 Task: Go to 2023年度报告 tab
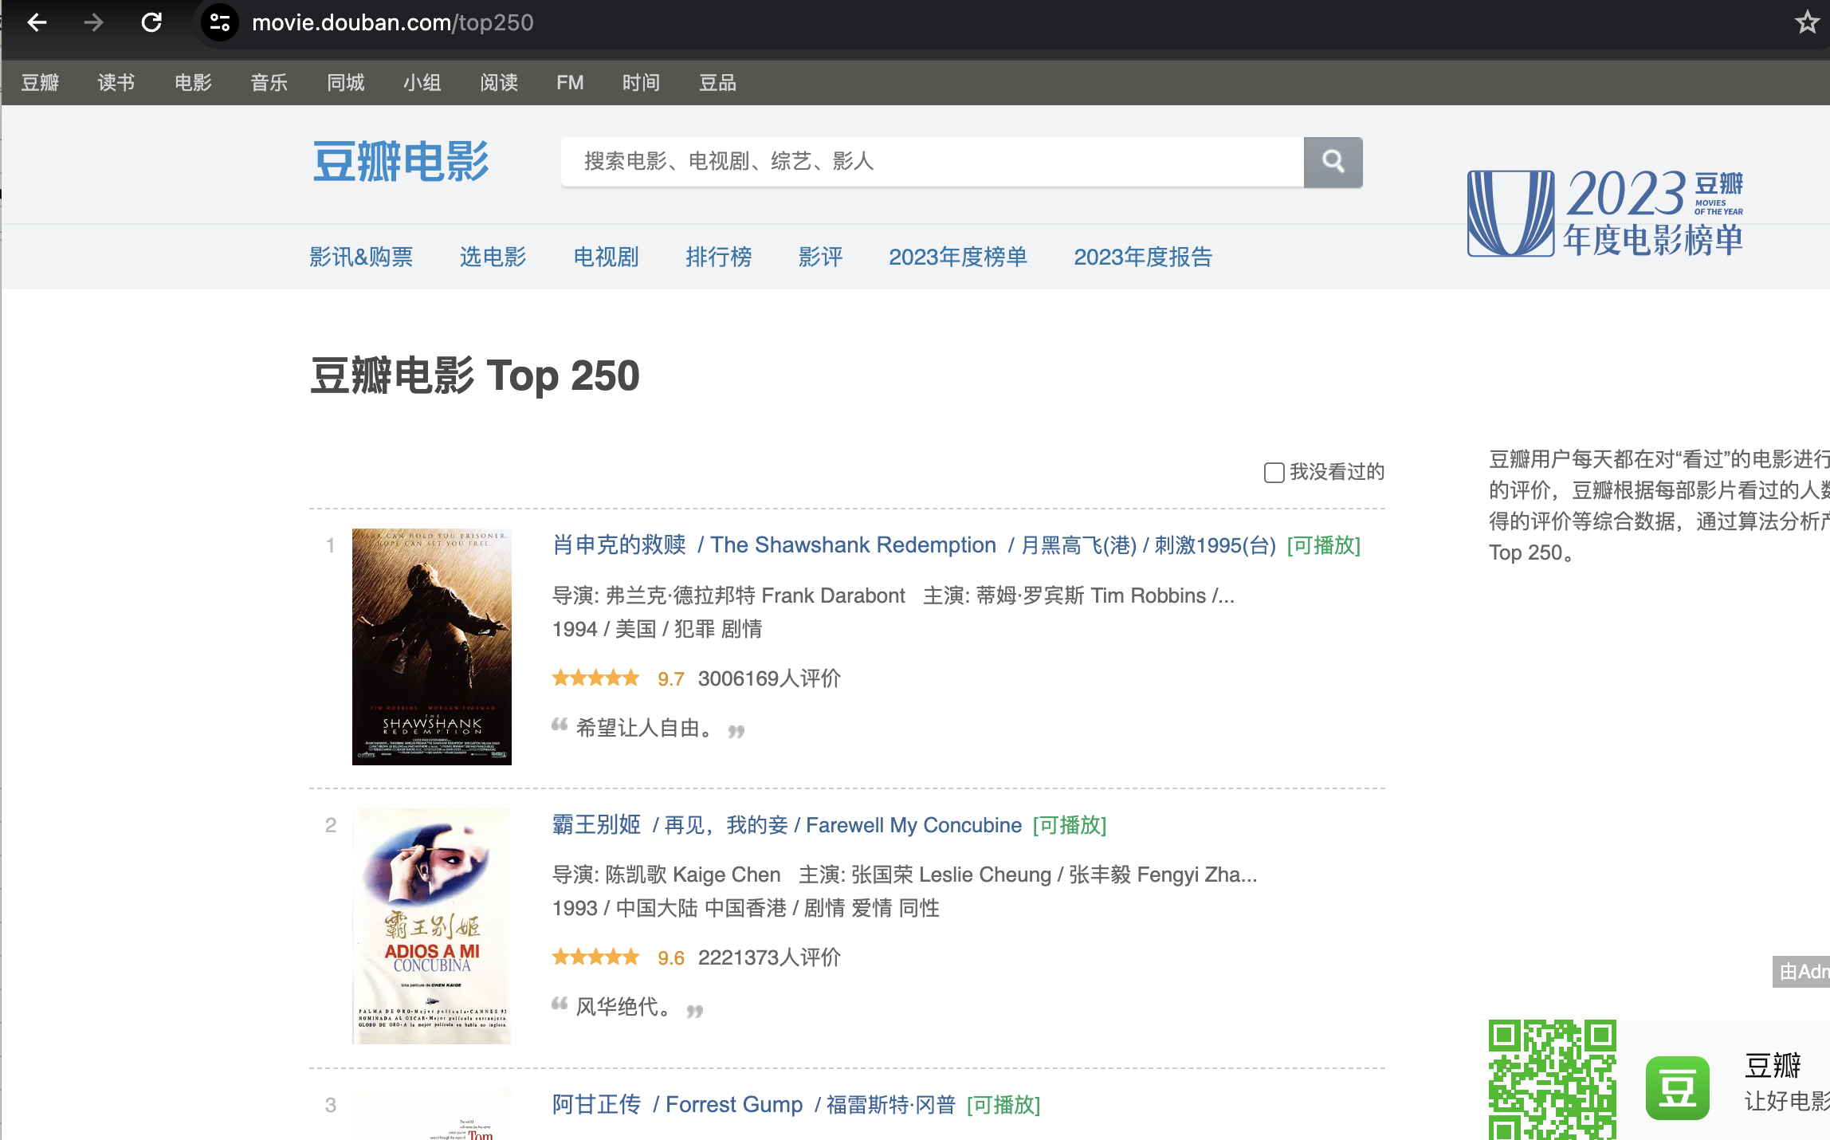1142,257
